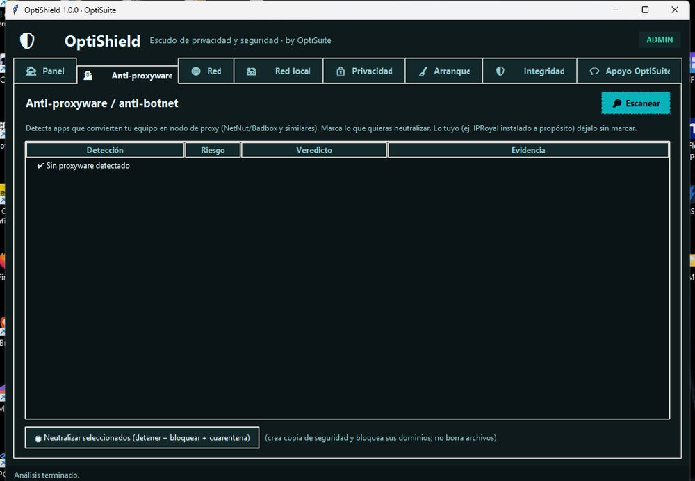Viewport: 695px width, 481px height.
Task: Click the '(crea copia de seguridad...' note
Action: pyautogui.click(x=381, y=438)
